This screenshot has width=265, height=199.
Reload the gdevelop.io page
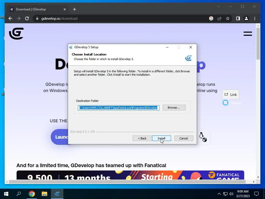coord(27,18)
